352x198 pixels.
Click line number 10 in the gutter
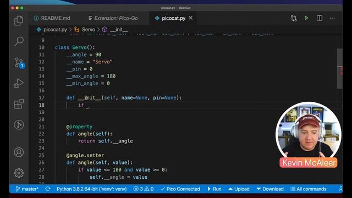42,47
